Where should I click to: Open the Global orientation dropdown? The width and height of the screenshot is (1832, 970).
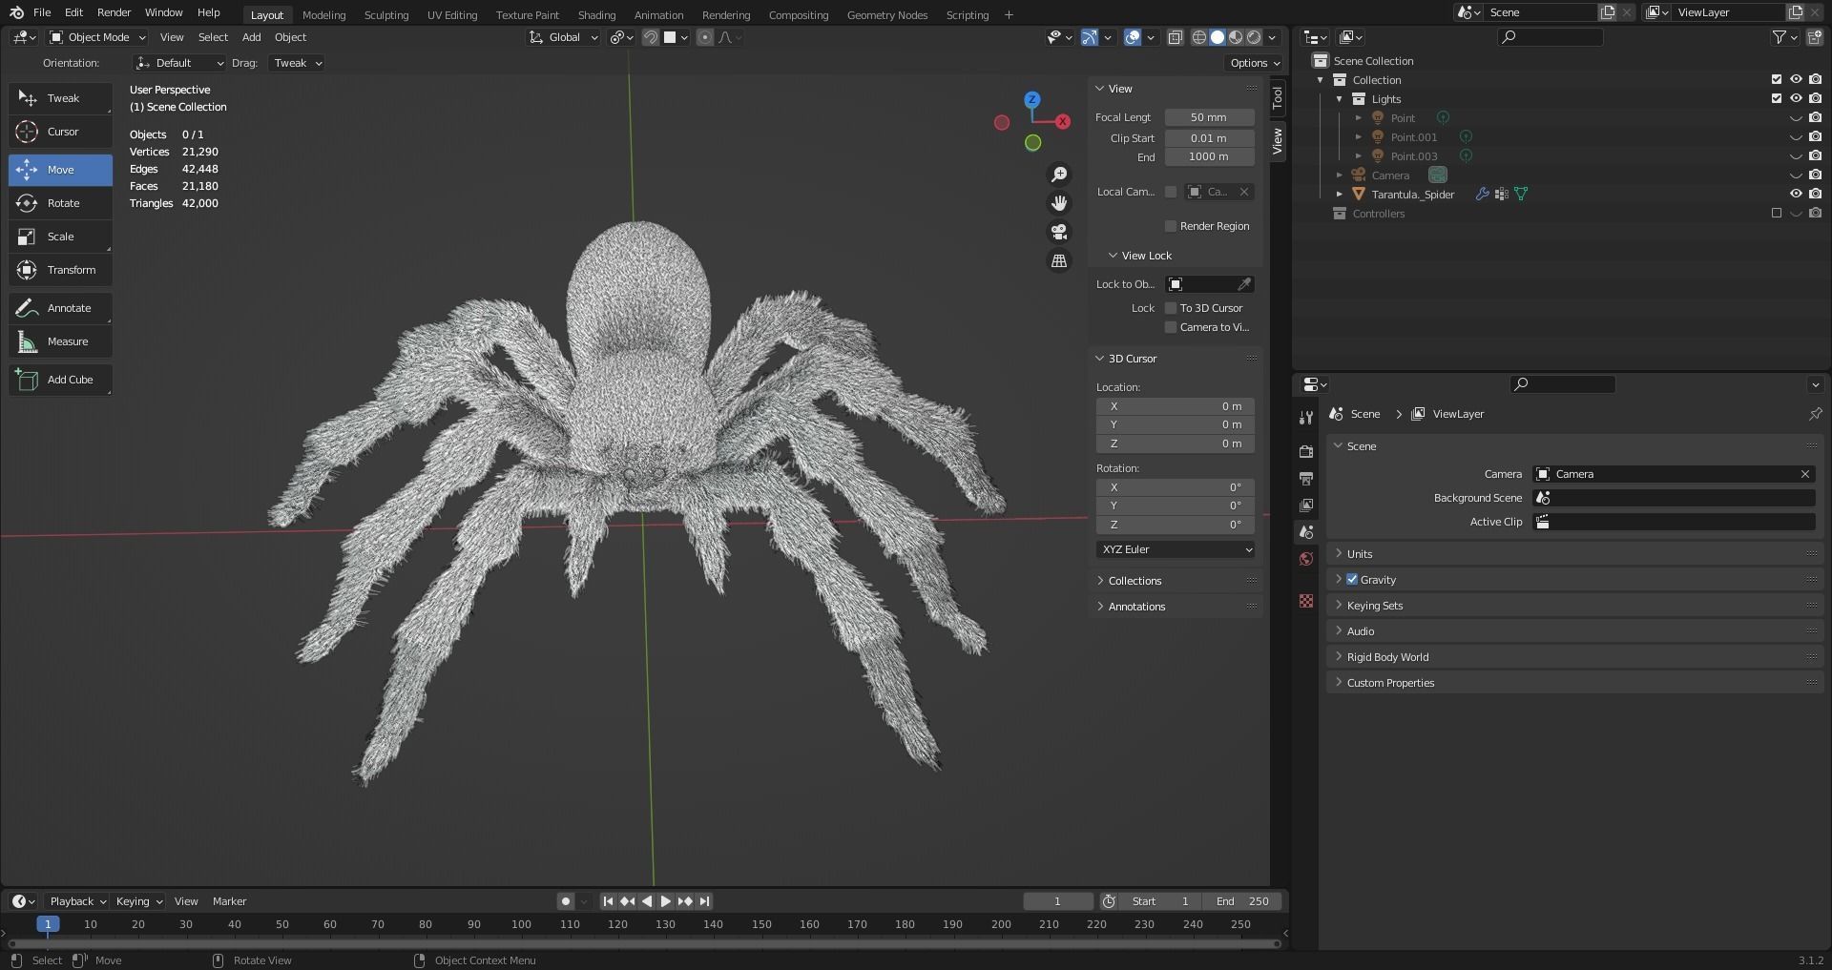tap(564, 37)
